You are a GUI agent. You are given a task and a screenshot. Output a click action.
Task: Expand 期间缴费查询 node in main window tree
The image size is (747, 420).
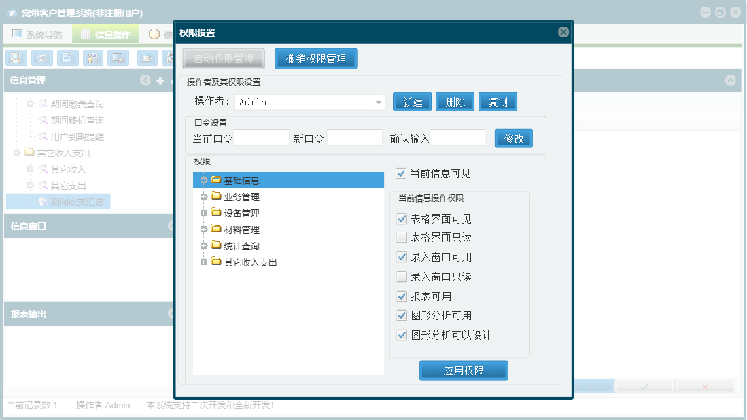pyautogui.click(x=30, y=103)
